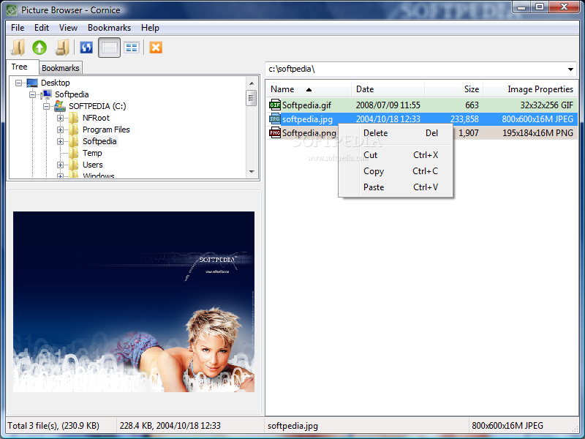Click the JPG file icon of softpedia.jpg

(275, 119)
